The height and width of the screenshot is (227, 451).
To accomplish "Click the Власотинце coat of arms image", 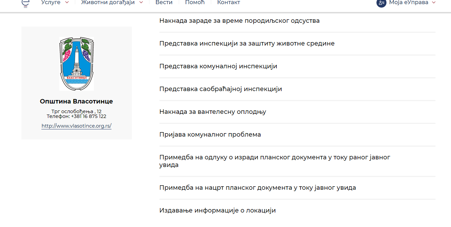I will 77,64.
